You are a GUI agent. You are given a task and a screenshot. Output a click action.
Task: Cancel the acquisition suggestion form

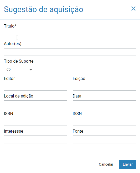coord(106,164)
